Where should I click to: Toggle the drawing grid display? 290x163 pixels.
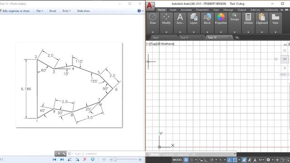[186, 160]
